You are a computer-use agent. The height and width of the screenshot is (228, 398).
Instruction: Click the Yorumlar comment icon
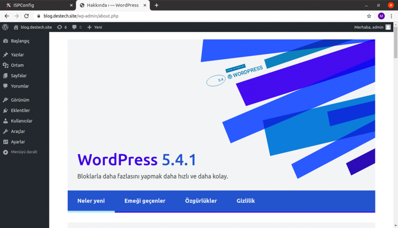(x=5, y=86)
